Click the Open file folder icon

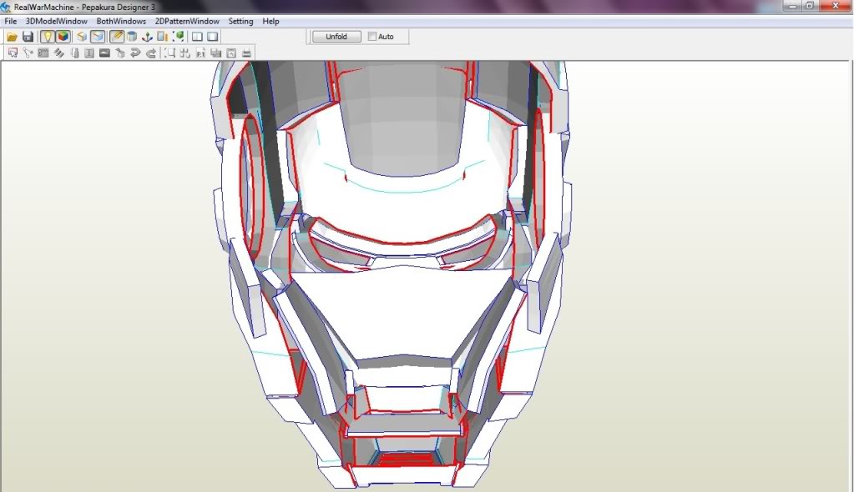pyautogui.click(x=12, y=37)
